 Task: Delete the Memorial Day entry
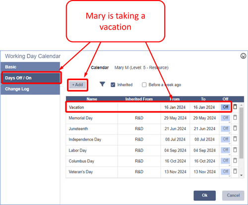pyautogui.click(x=235, y=117)
